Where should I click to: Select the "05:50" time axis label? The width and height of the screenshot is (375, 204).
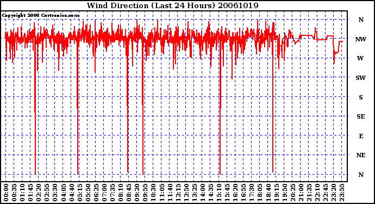[87, 193]
